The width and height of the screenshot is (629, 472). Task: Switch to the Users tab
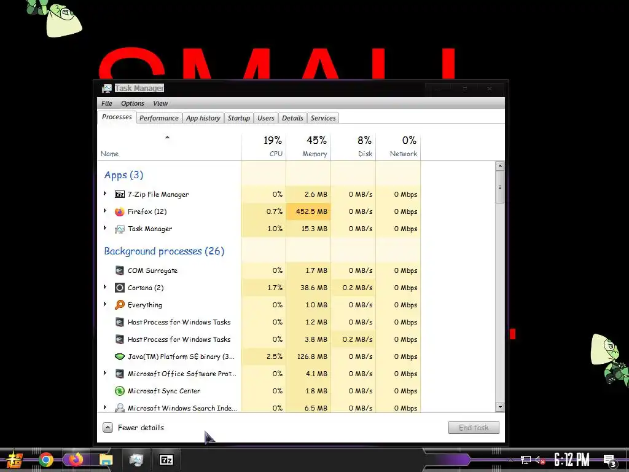265,118
